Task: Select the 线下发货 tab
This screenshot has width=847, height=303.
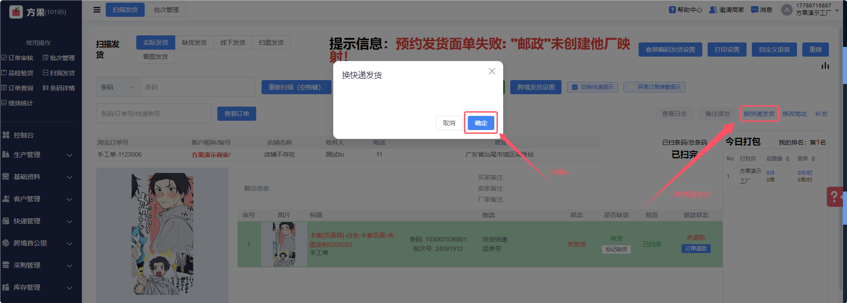Action: coord(233,42)
